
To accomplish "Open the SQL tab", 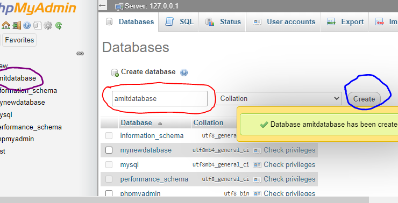I will (179, 22).
